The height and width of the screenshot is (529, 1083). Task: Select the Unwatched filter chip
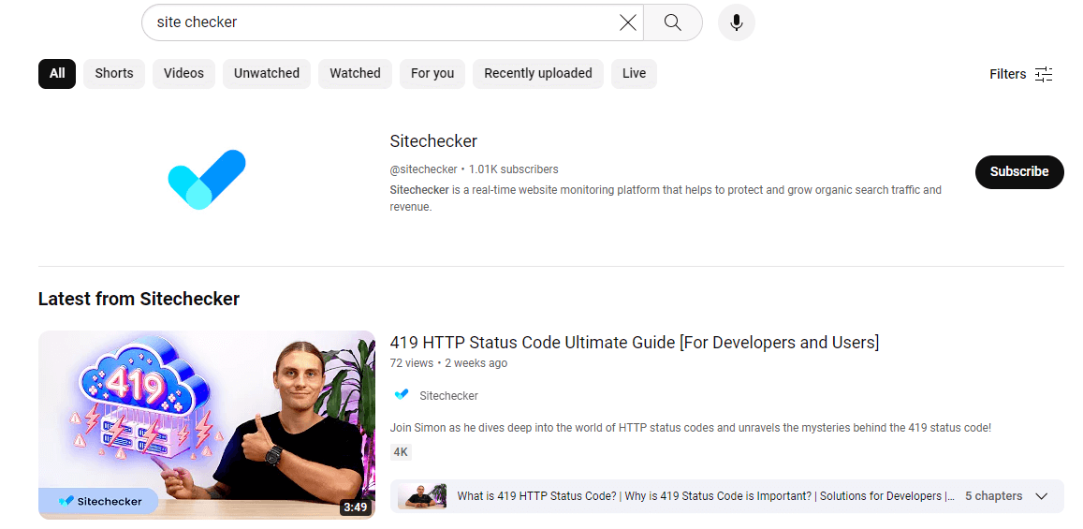tap(267, 73)
